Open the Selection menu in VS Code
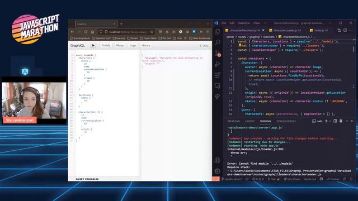This screenshot has width=358, height=201. point(244,23)
